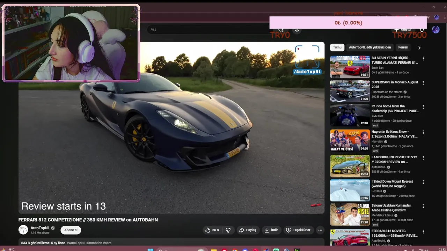Open options menu for BU SESİN YERİNİ HİÇBİR video
The width and height of the screenshot is (447, 251).
tap(423, 59)
